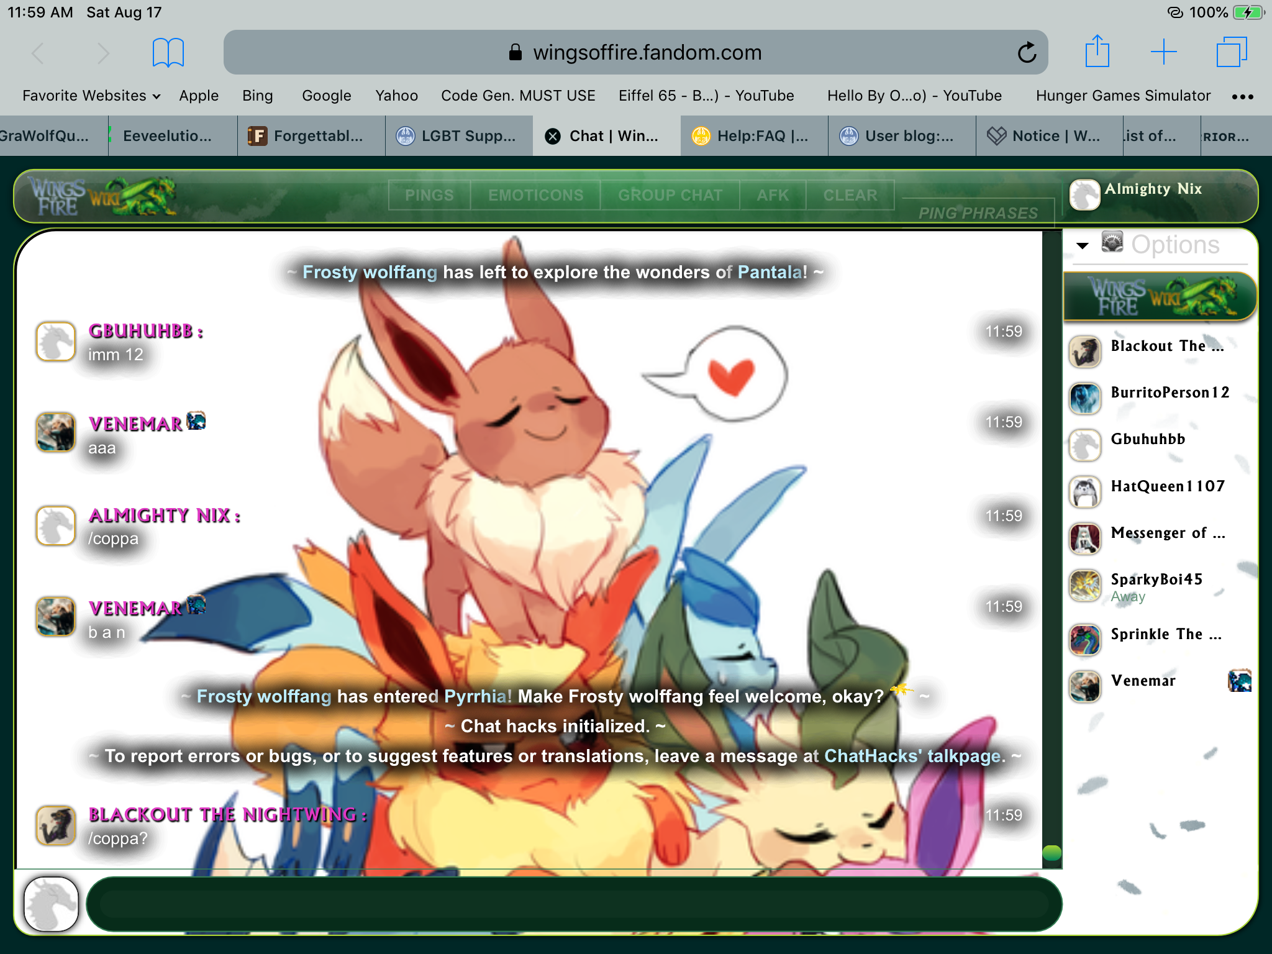Switch to Help:FAQ tab
The width and height of the screenshot is (1272, 954).
point(753,136)
